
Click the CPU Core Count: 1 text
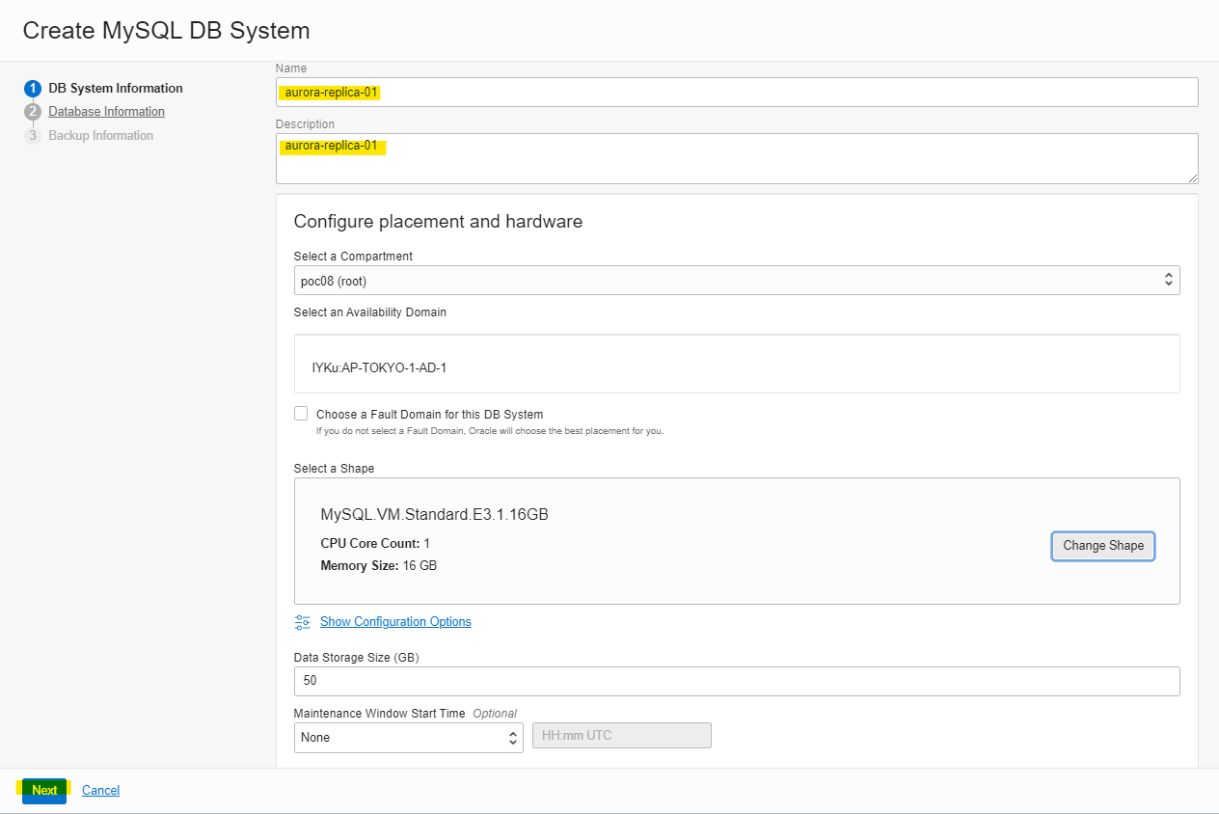click(375, 544)
